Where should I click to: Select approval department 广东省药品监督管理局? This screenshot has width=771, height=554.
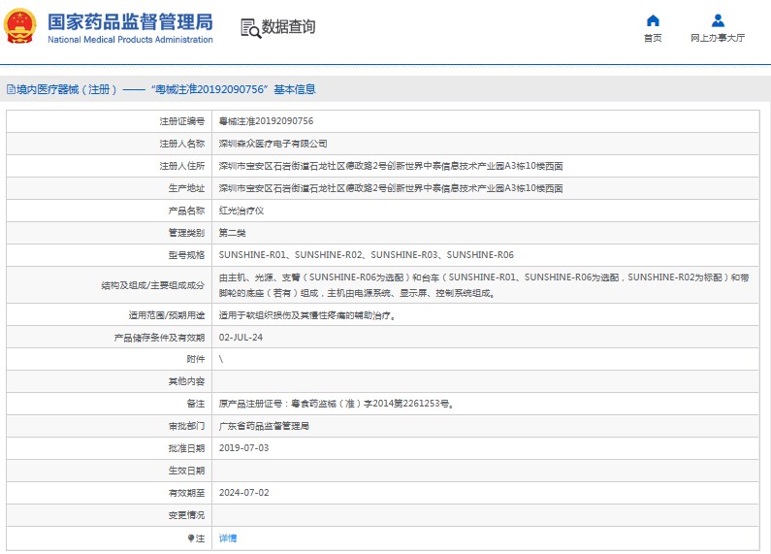coord(264,426)
